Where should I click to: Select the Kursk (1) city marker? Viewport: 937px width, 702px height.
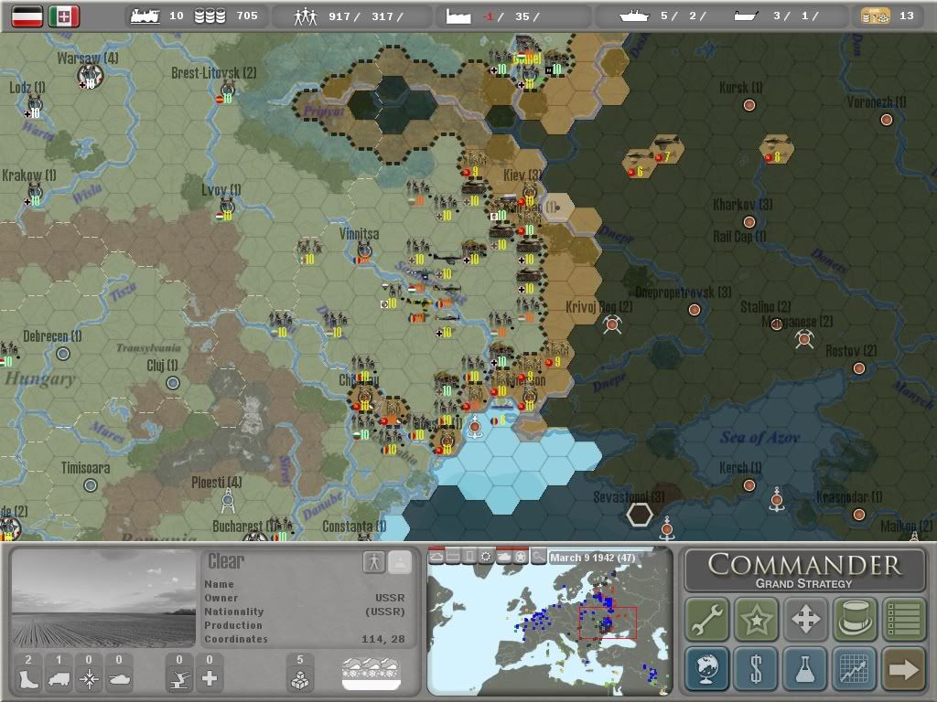(x=749, y=105)
